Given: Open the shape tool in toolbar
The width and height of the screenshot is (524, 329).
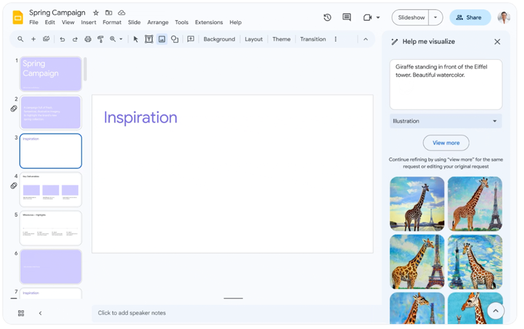Looking at the screenshot, I should 174,39.
